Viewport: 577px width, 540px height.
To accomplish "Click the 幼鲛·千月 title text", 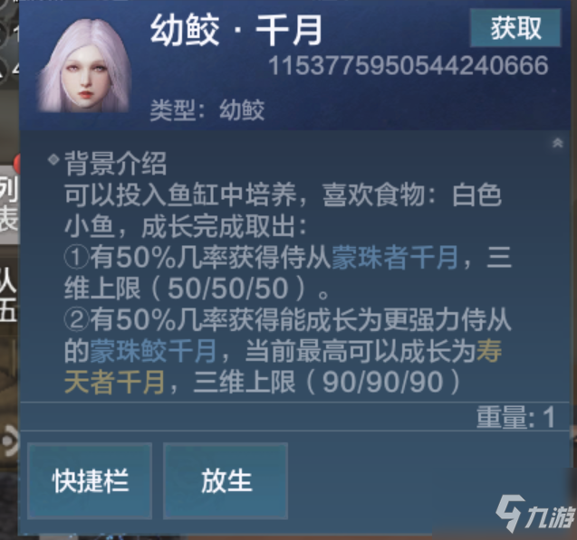I will pyautogui.click(x=236, y=30).
